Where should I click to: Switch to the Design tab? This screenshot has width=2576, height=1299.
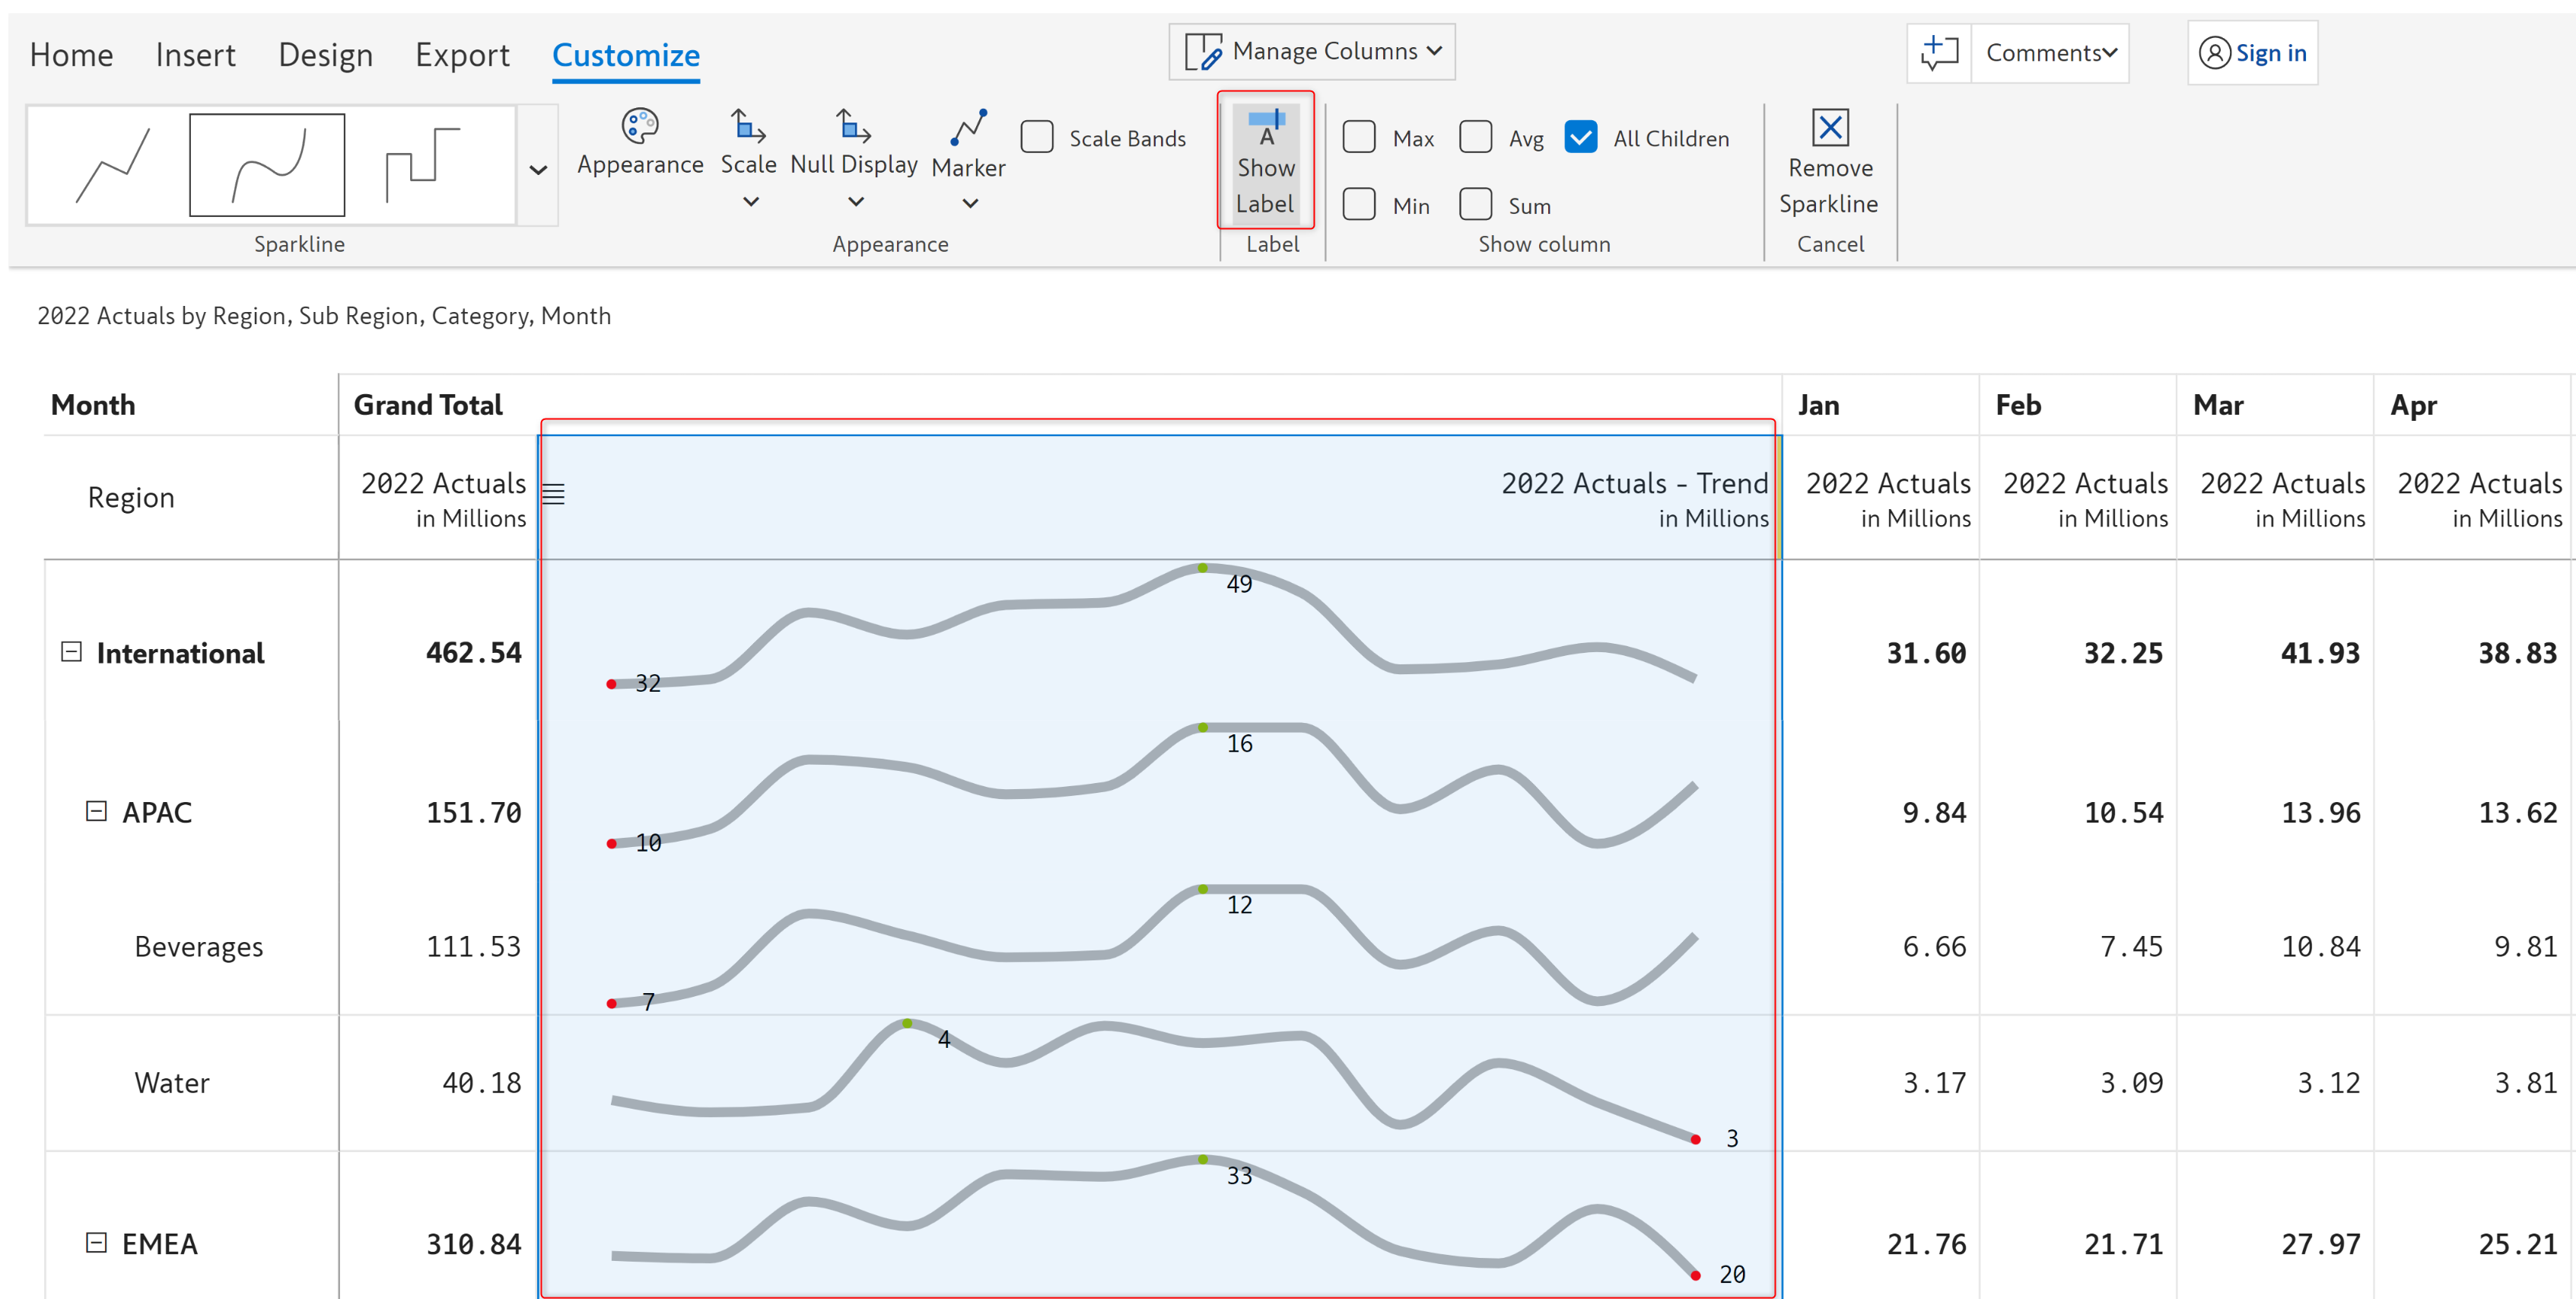pyautogui.click(x=325, y=55)
